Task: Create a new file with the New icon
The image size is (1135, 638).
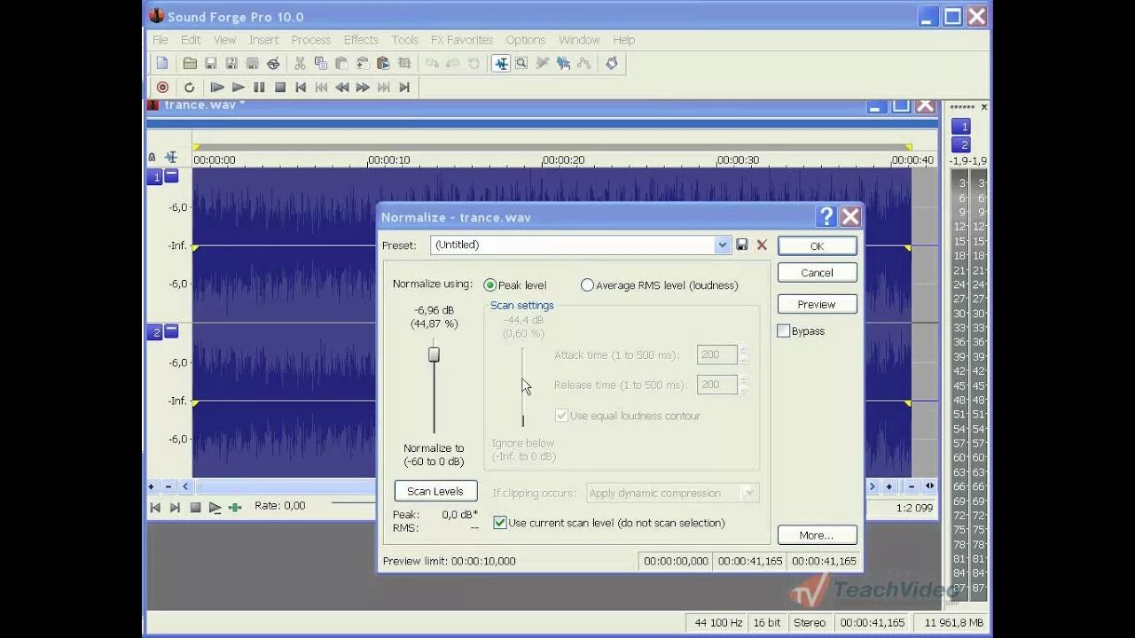Action: click(x=162, y=63)
